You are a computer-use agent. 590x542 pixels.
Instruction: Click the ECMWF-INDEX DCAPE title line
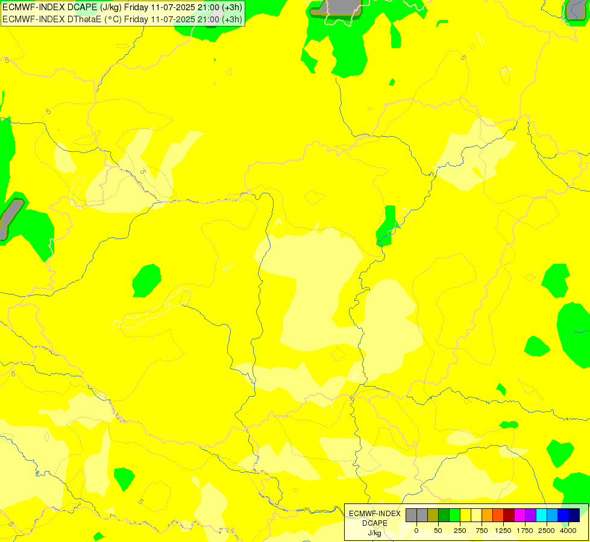click(122, 7)
